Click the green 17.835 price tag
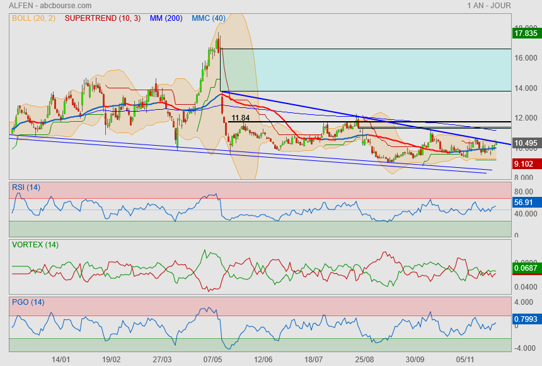 click(526, 33)
